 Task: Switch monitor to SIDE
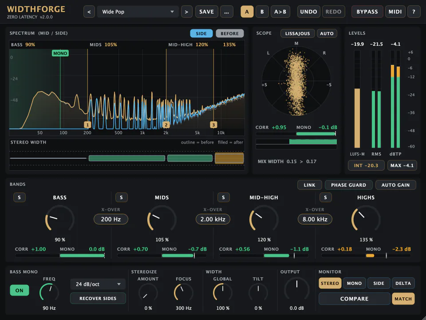[379, 283]
